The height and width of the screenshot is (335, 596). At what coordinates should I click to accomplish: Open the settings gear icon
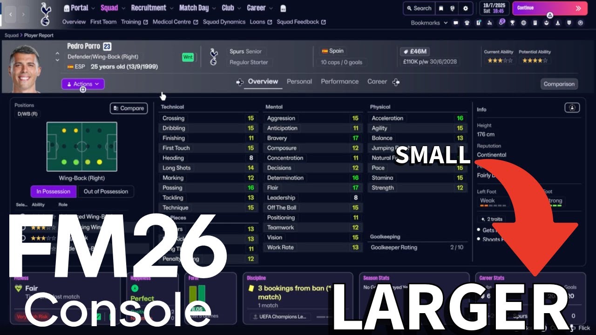(x=465, y=8)
